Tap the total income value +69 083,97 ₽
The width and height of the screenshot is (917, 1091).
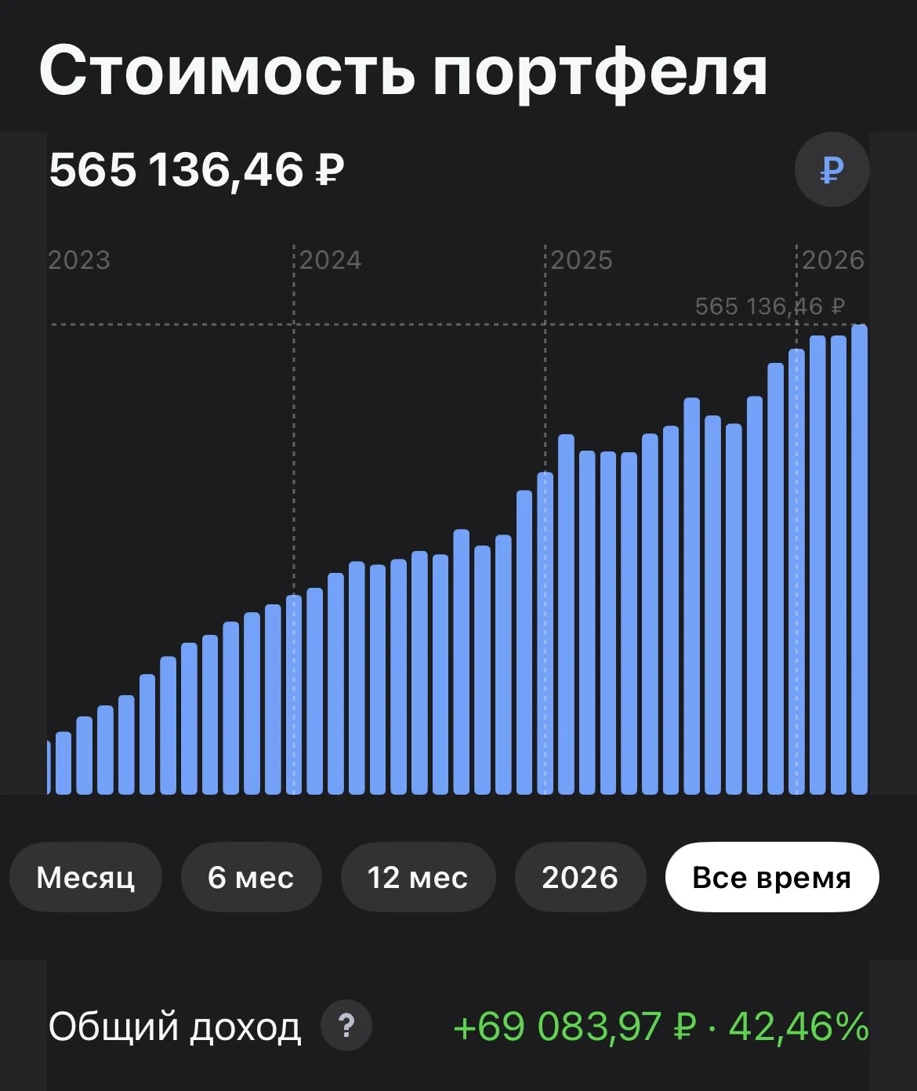(x=575, y=1027)
